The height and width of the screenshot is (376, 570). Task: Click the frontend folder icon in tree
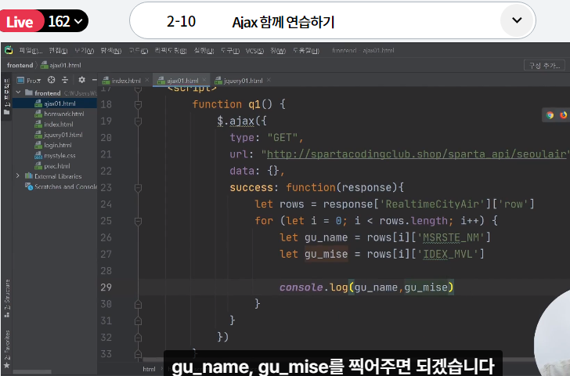click(29, 92)
